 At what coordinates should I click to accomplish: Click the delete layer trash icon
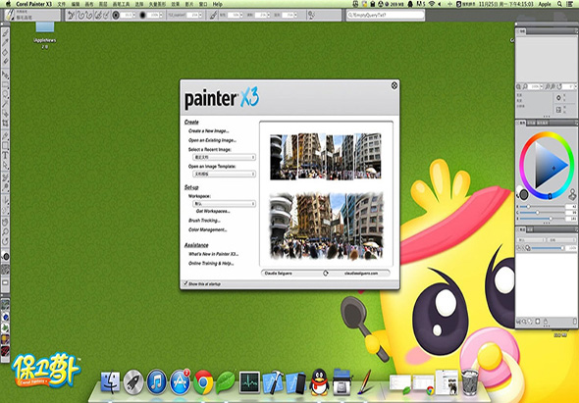pos(575,321)
